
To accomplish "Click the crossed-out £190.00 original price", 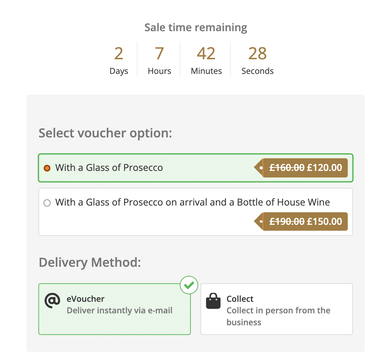I will pyautogui.click(x=287, y=222).
